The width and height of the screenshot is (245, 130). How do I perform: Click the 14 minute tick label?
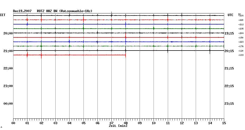coord(210,123)
